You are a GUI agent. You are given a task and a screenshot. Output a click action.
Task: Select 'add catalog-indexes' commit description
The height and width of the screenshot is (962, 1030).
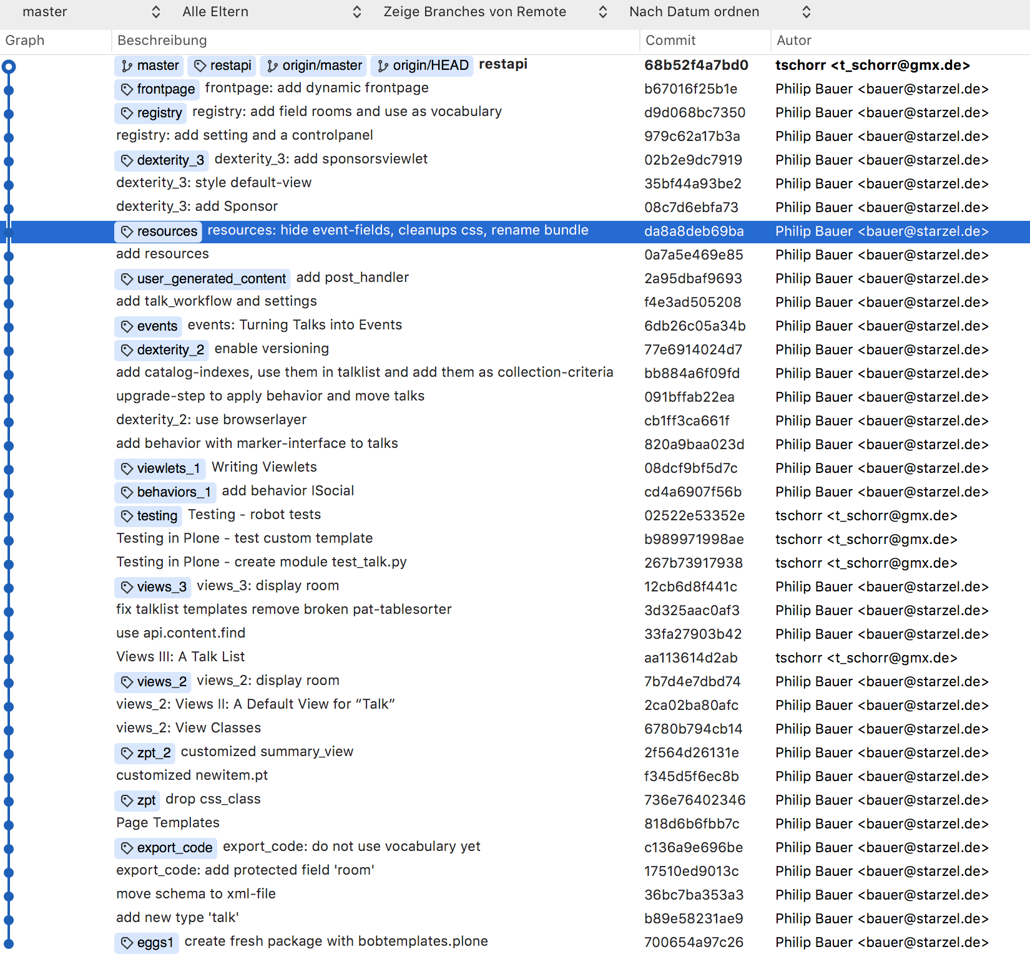tap(365, 372)
